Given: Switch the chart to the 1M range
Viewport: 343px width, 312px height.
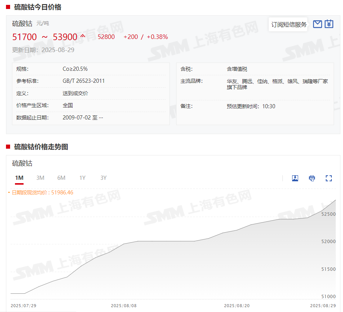Looking at the screenshot, I should pyautogui.click(x=19, y=178).
